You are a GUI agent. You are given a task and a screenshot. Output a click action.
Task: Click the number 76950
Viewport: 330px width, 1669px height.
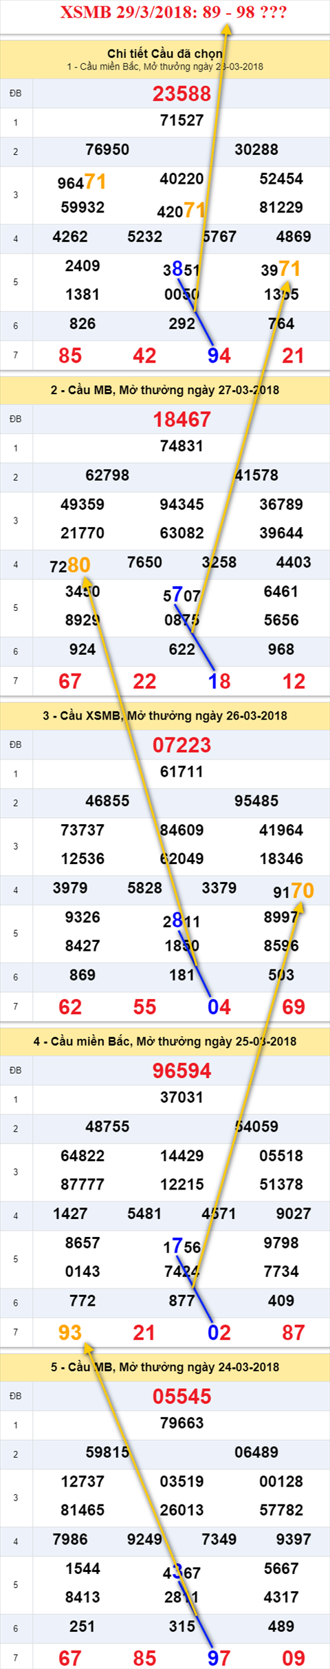107,149
